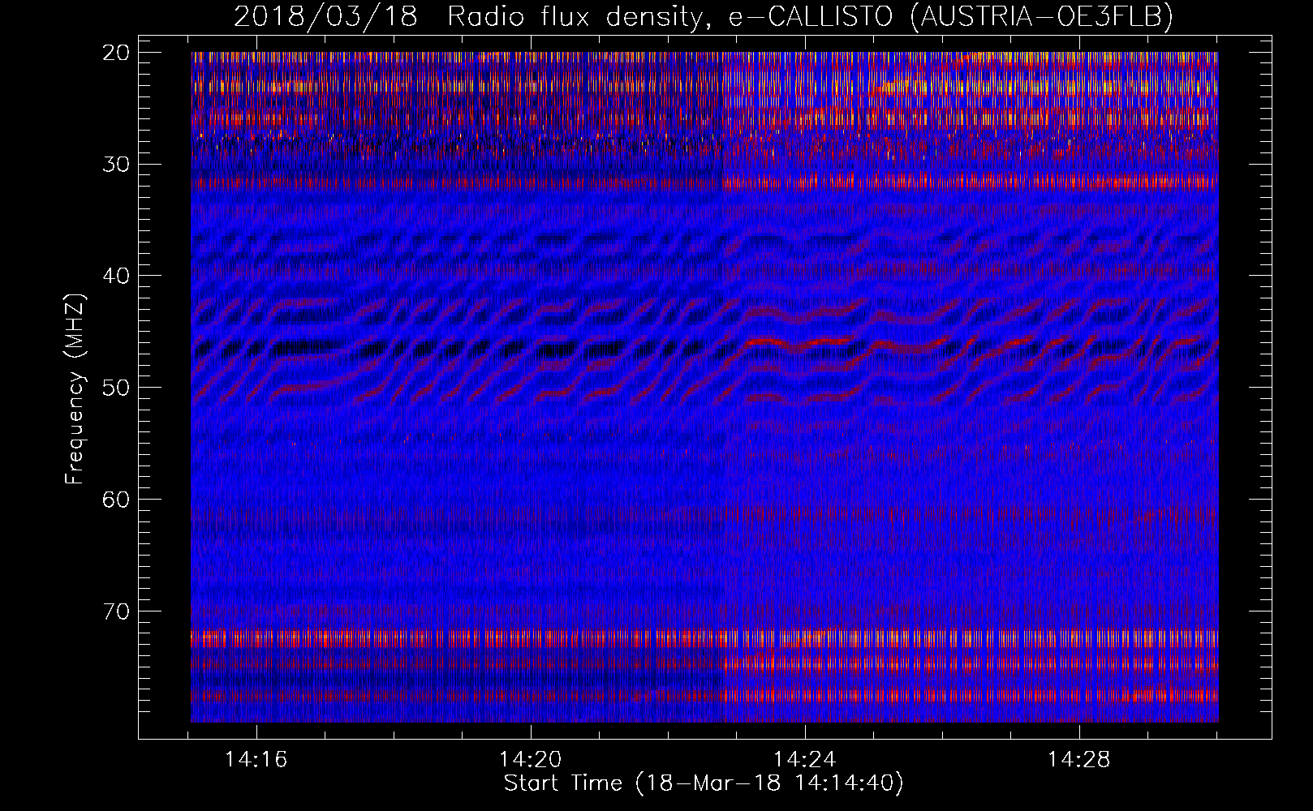Click the 20 frequency tick label
The width and height of the screenshot is (1313, 811).
tap(116, 53)
